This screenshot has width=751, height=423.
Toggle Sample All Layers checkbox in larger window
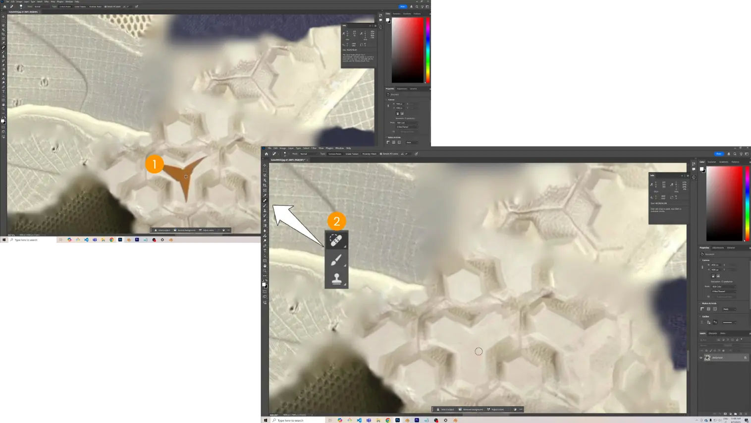pos(381,154)
